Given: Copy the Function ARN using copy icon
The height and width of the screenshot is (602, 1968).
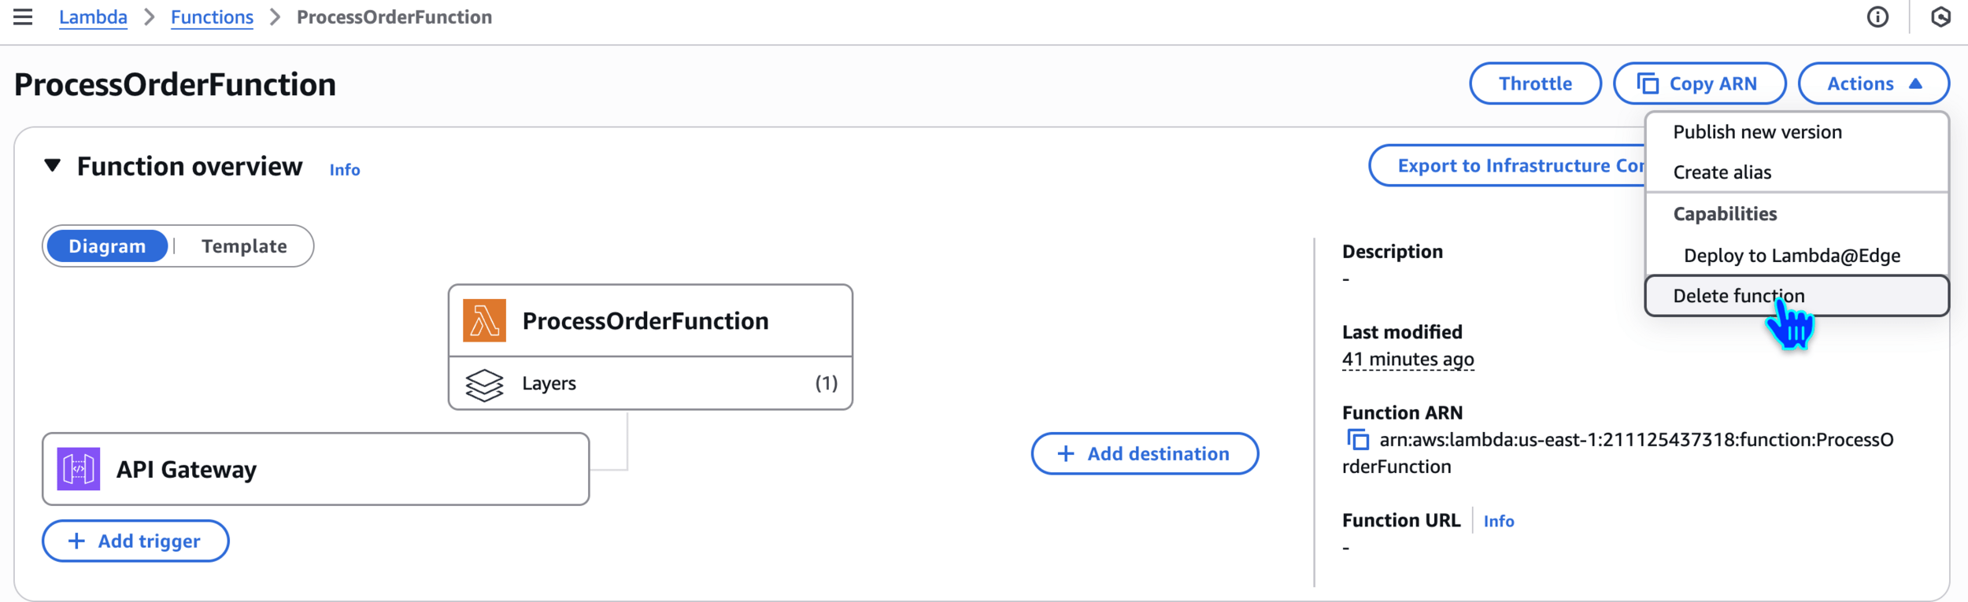Looking at the screenshot, I should point(1358,440).
